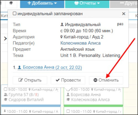Screen dimensions: 138x115
Task: Click the Открыть button
Action: [30, 80]
